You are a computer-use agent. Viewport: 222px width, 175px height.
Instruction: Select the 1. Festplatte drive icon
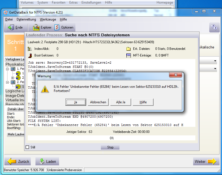pos(13,69)
